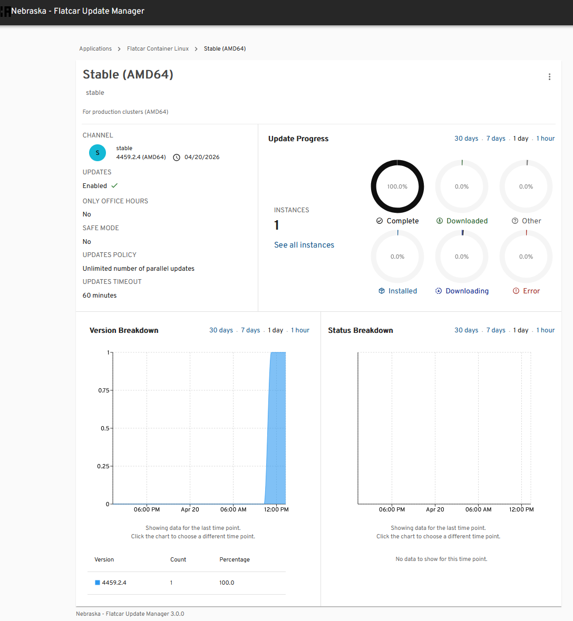The height and width of the screenshot is (621, 573).
Task: Click the stable channel avatar icon
Action: (97, 153)
